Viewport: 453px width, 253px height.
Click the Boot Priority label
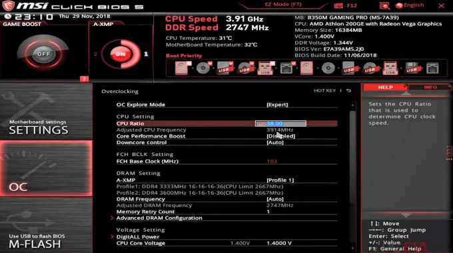pos(184,56)
